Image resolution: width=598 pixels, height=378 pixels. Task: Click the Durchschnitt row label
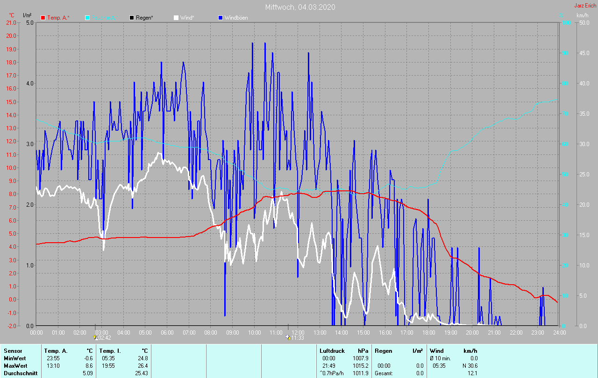pyautogui.click(x=21, y=373)
